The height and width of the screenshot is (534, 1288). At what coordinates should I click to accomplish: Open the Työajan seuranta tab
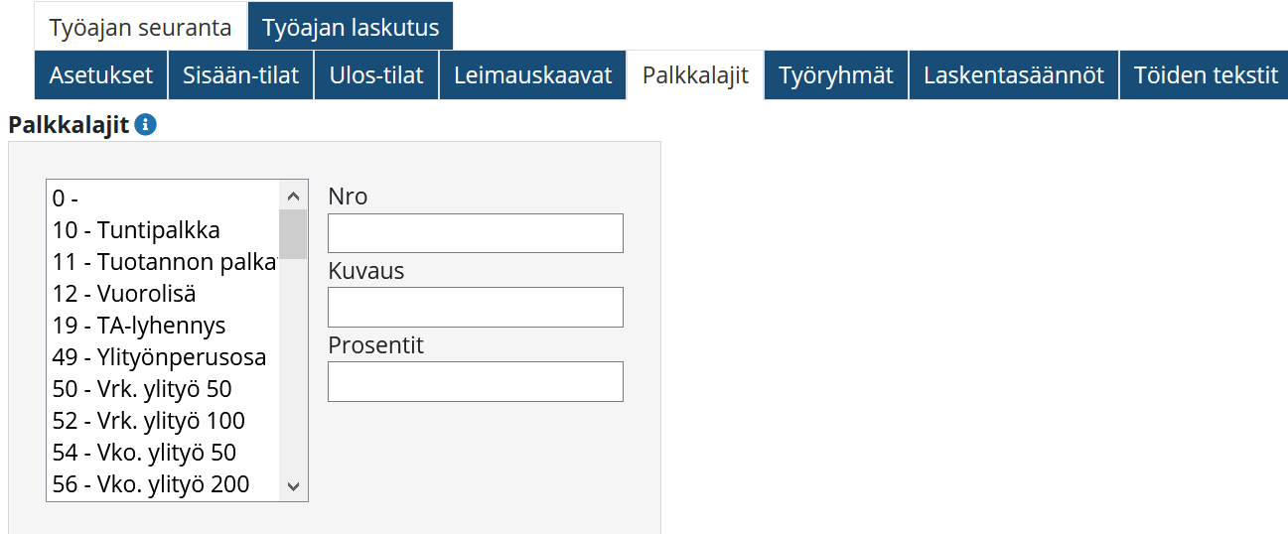(140, 27)
